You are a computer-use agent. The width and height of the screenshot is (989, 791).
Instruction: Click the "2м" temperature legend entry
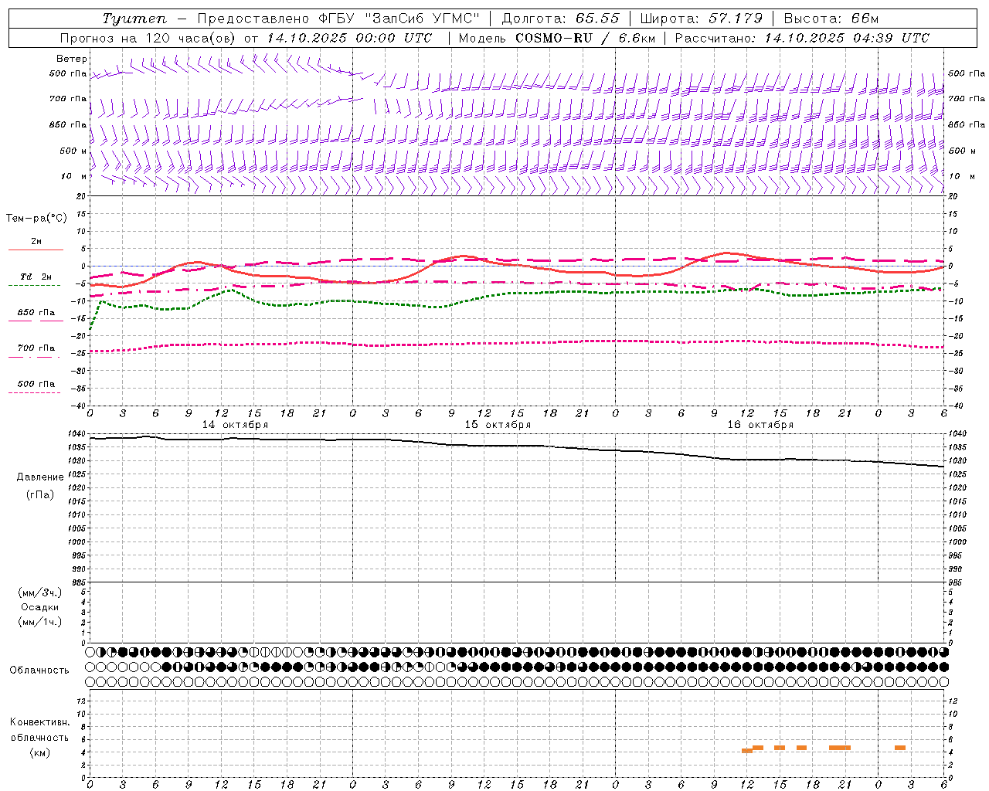[36, 241]
